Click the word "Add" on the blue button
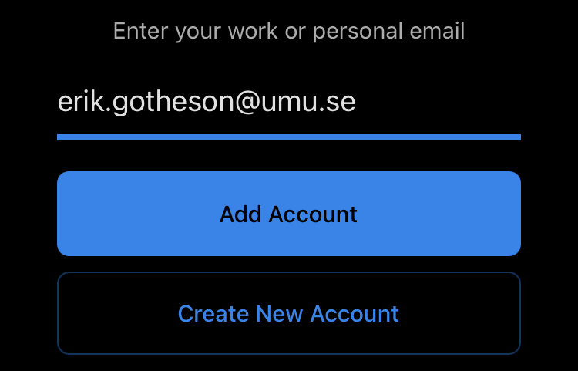 pyautogui.click(x=239, y=214)
